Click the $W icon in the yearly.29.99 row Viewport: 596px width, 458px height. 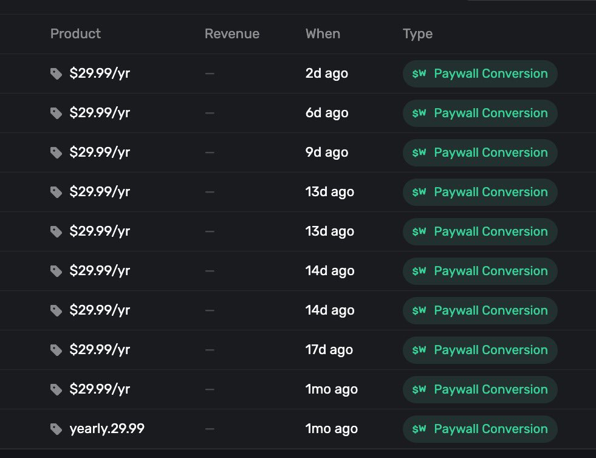pyautogui.click(x=419, y=429)
